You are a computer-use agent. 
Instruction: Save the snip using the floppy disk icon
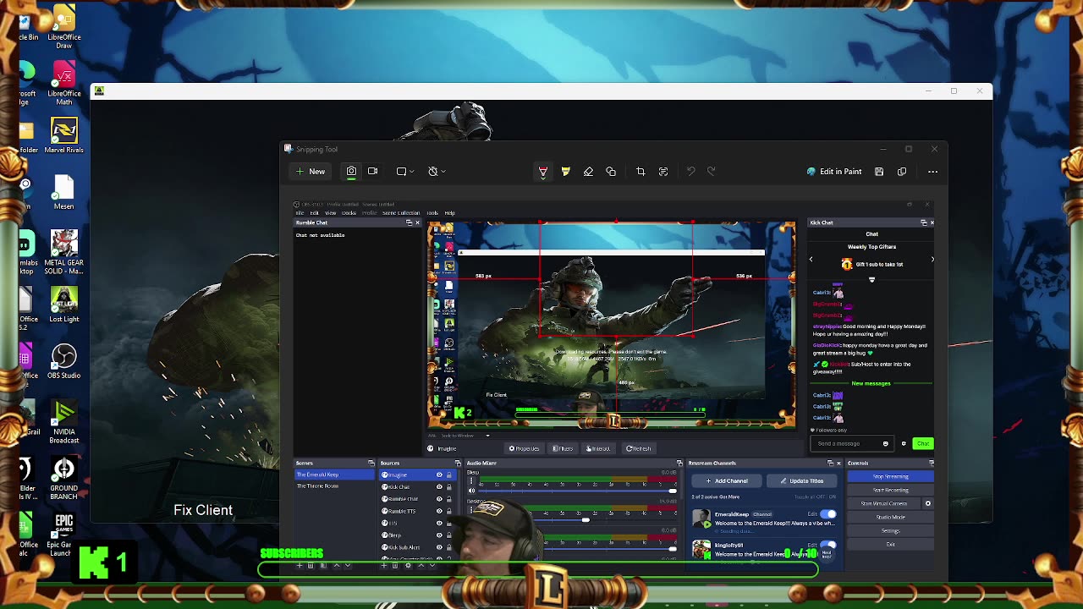pyautogui.click(x=879, y=172)
